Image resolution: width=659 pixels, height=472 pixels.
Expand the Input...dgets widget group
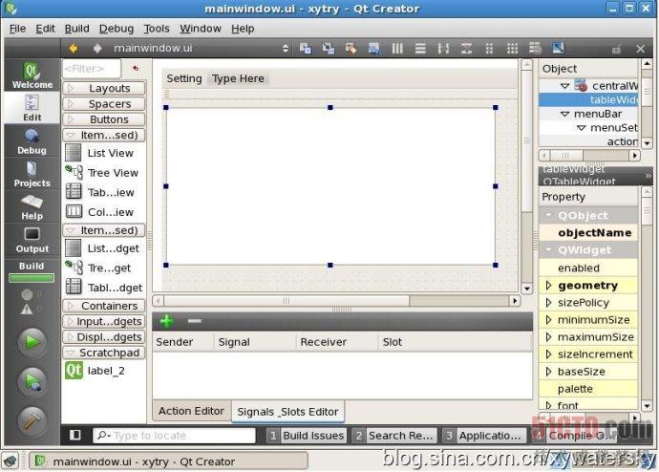[x=104, y=321]
